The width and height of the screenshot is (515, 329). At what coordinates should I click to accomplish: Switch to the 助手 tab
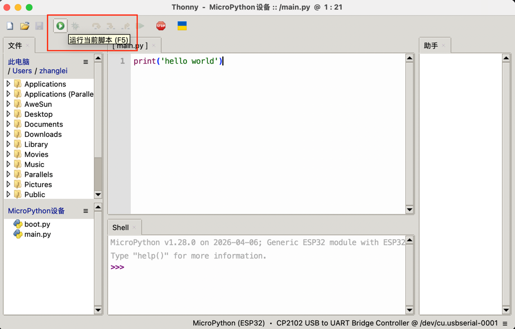click(x=431, y=46)
